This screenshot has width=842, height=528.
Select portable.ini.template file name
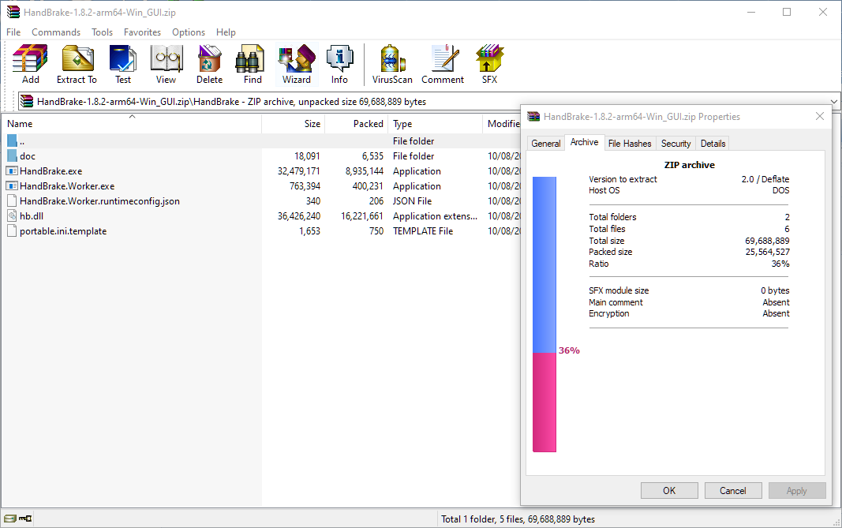pyautogui.click(x=63, y=231)
